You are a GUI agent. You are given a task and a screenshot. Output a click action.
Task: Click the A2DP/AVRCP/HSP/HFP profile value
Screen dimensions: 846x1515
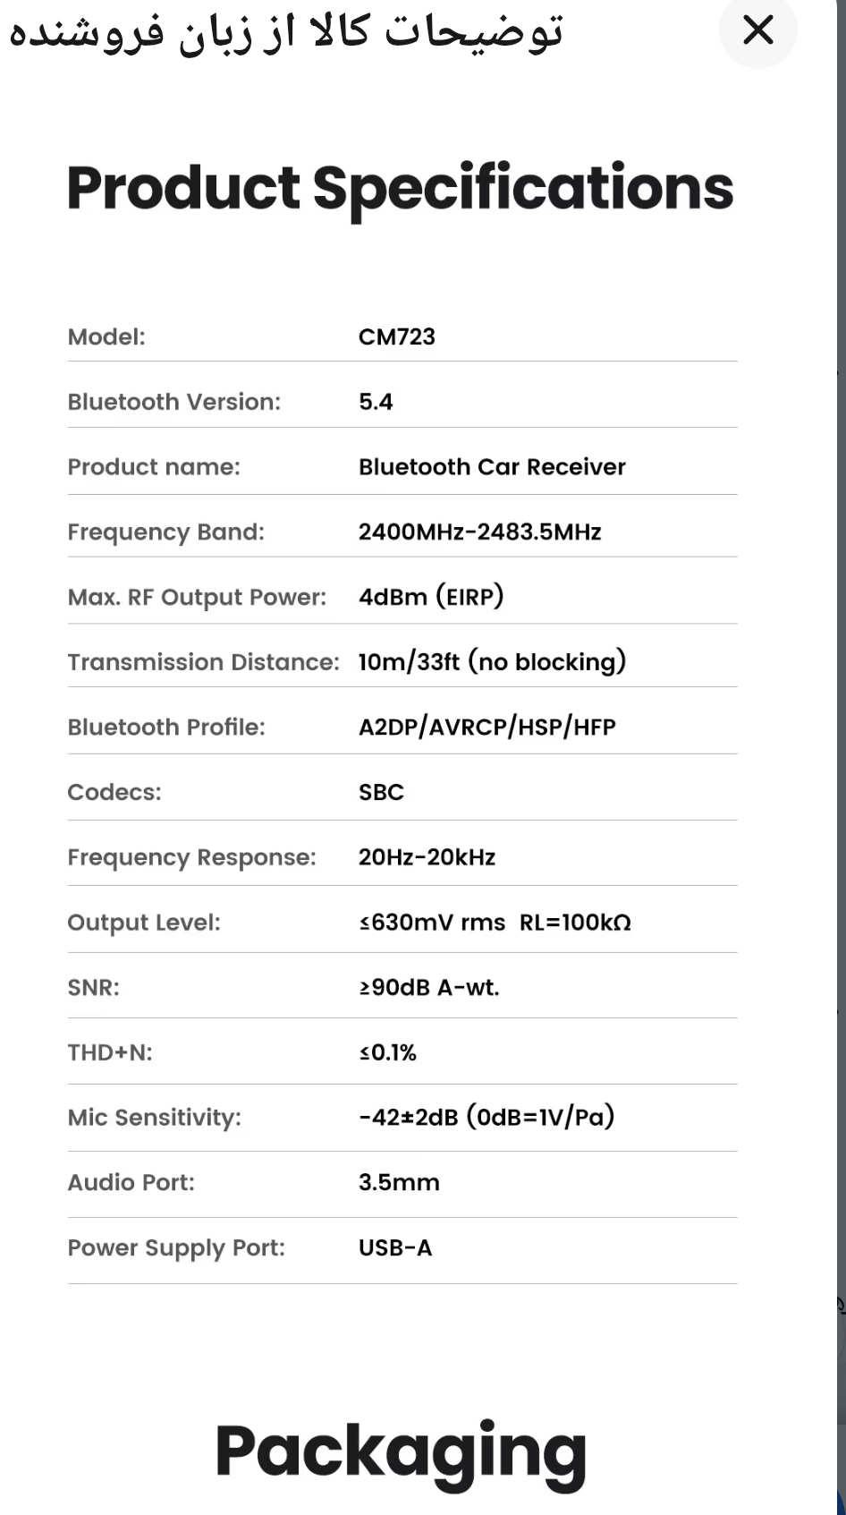tap(486, 727)
